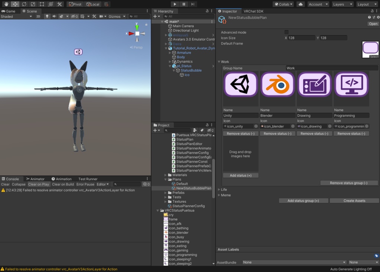Expand the Life status group
Image resolution: width=380 pixels, height=272 pixels.
click(224, 190)
